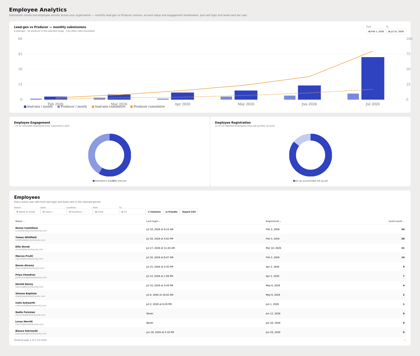Open the Presets button
This screenshot has width=420, height=356.
pyautogui.click(x=172, y=212)
